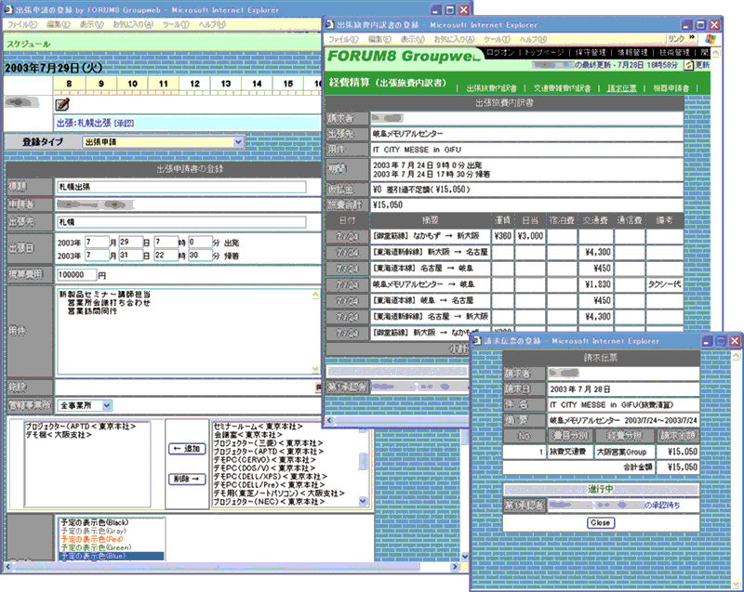Click the 出張先 field containing 札幌
Screen dimensions: 744x592
pos(181,222)
